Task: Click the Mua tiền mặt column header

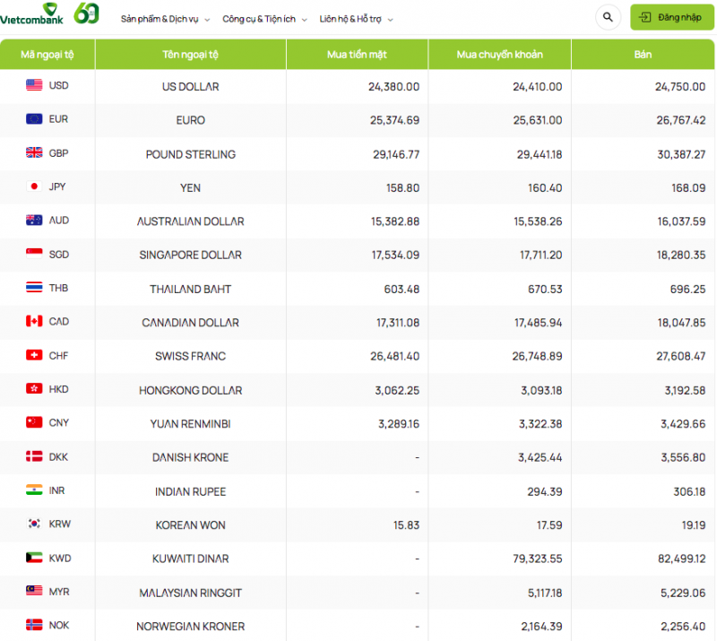Action: (357, 55)
